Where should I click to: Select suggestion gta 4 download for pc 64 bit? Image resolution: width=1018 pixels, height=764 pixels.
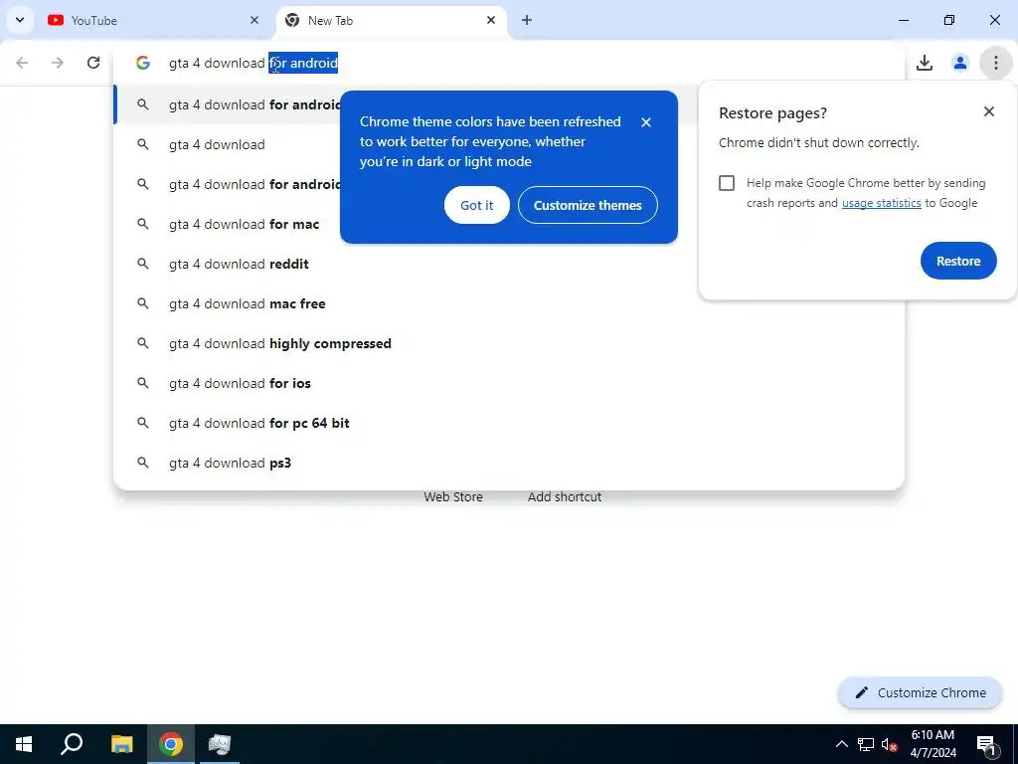509,423
